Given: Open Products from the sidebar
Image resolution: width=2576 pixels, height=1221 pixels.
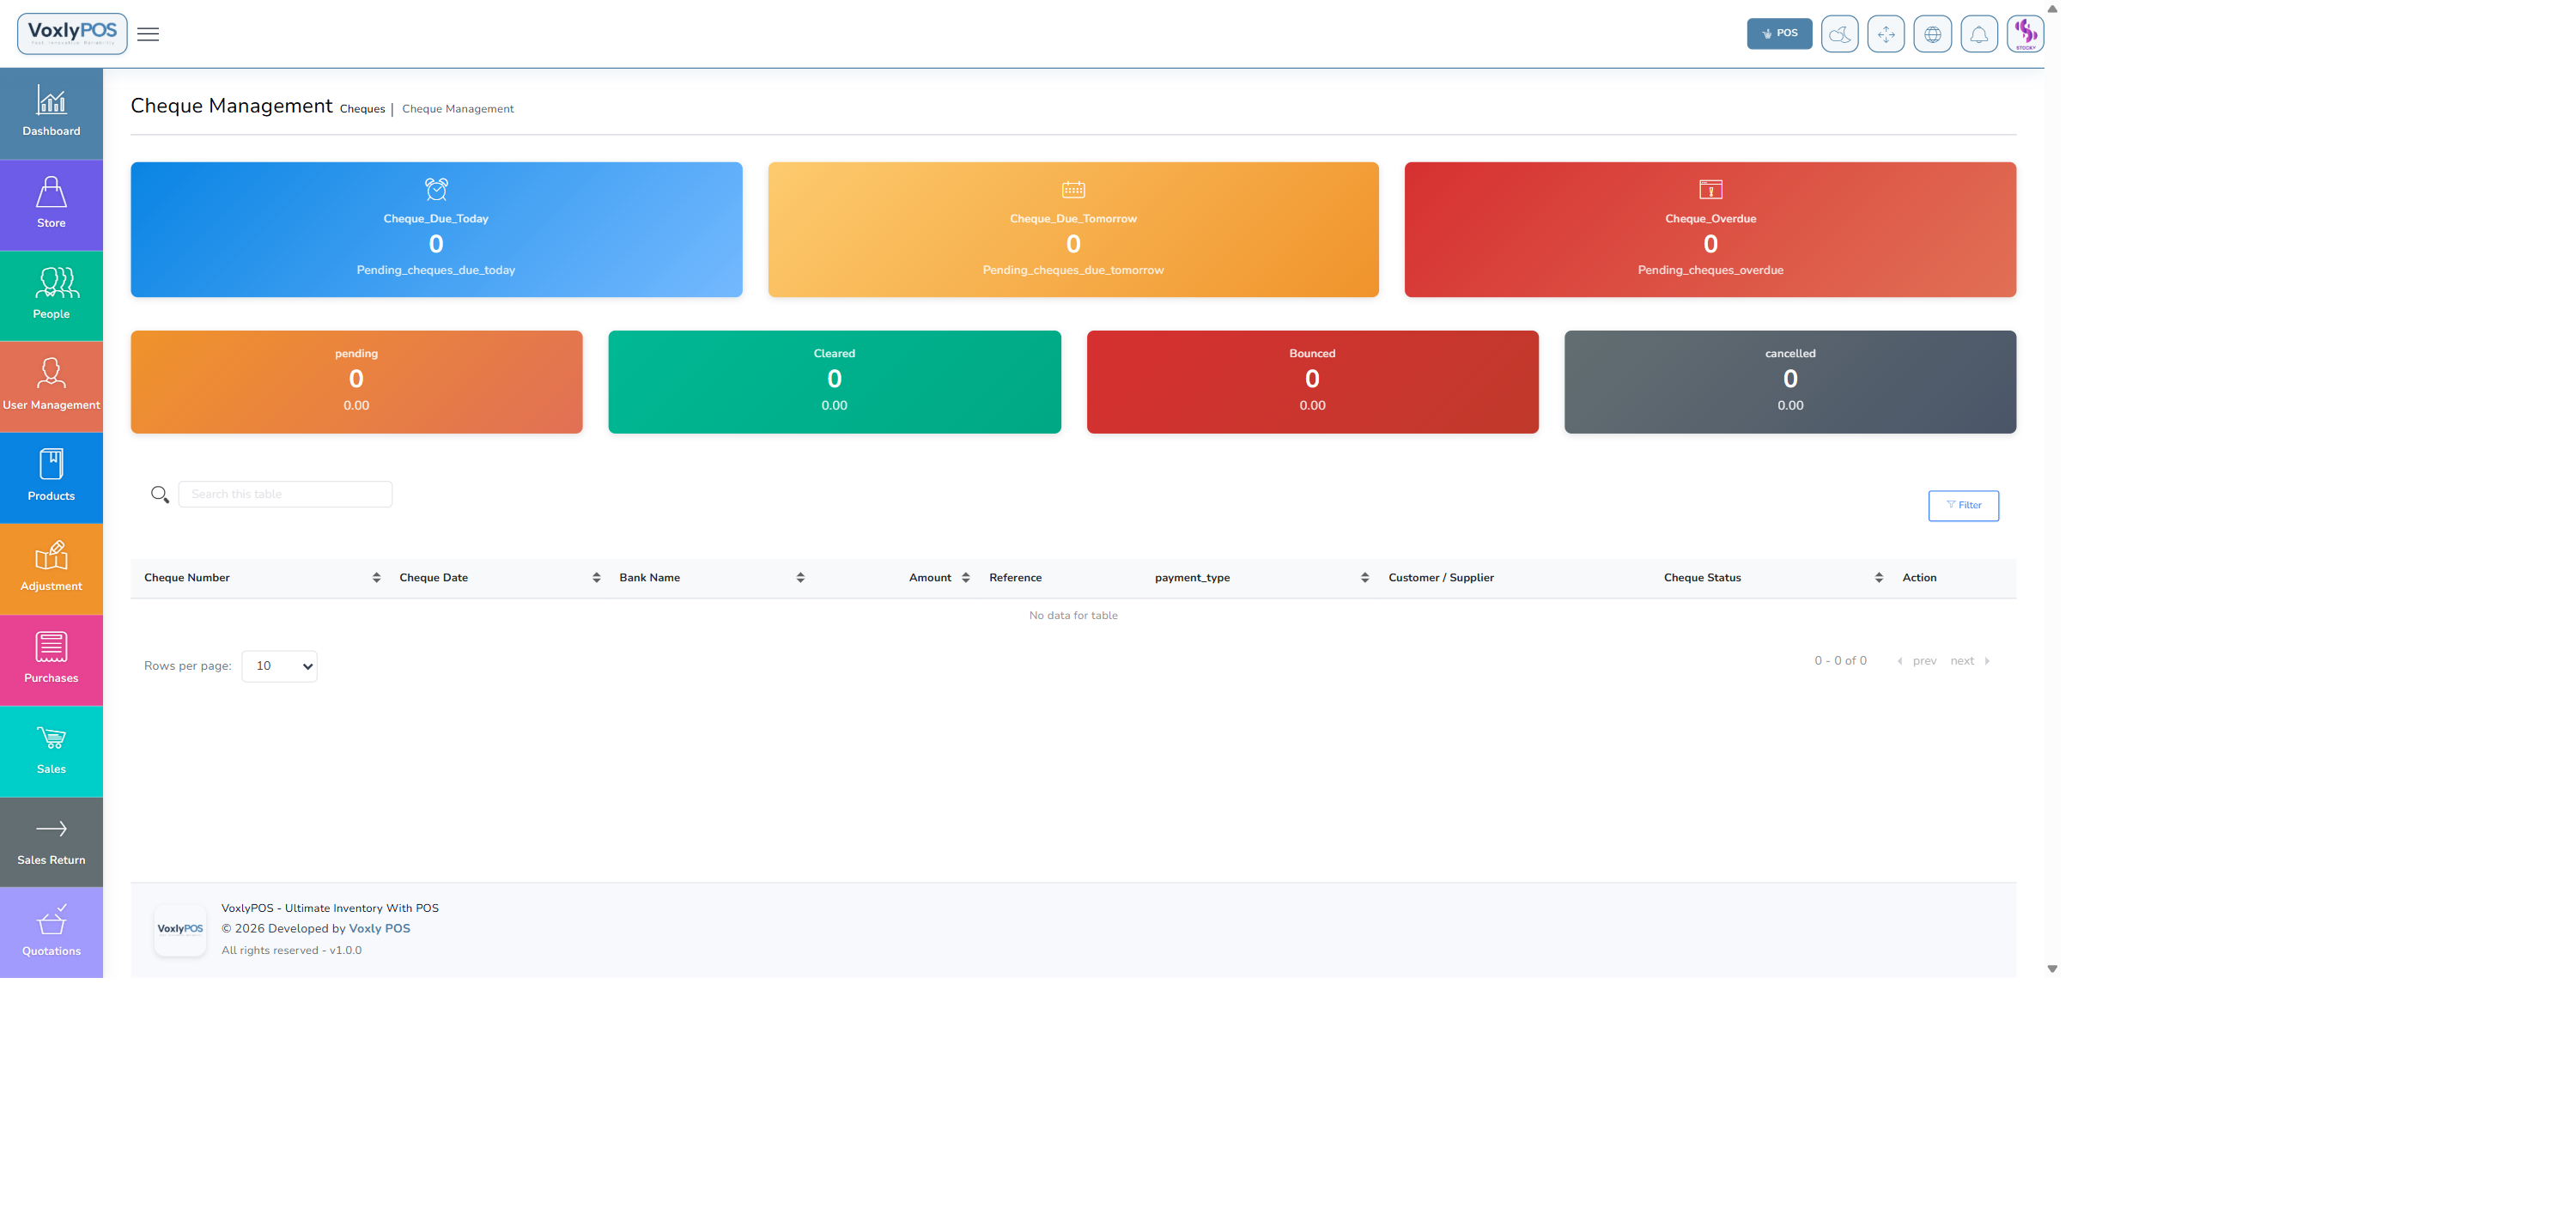Looking at the screenshot, I should (51, 477).
